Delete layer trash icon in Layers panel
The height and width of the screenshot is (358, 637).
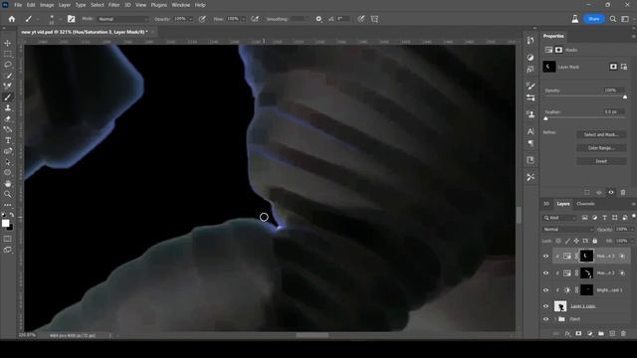point(623,334)
